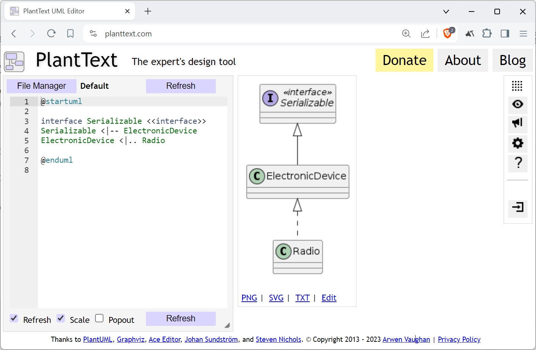Click the PlantText logo icon

14,61
